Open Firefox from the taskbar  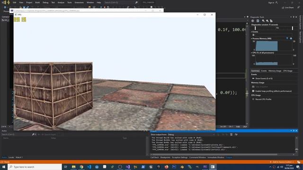coord(166,167)
